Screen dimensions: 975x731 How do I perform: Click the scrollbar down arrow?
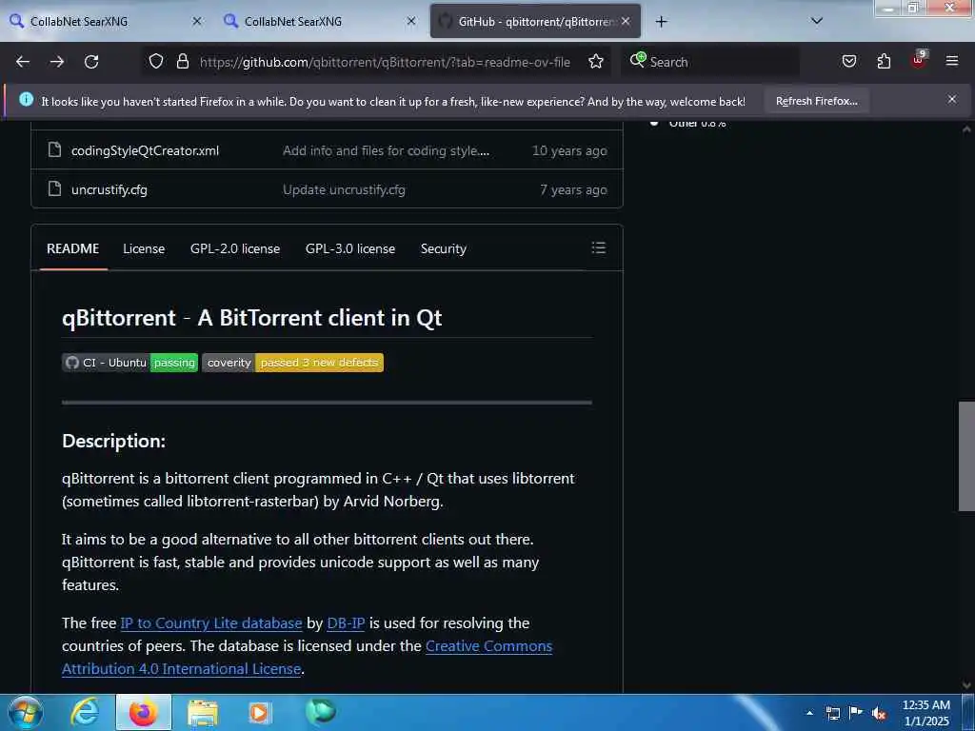[x=966, y=685]
